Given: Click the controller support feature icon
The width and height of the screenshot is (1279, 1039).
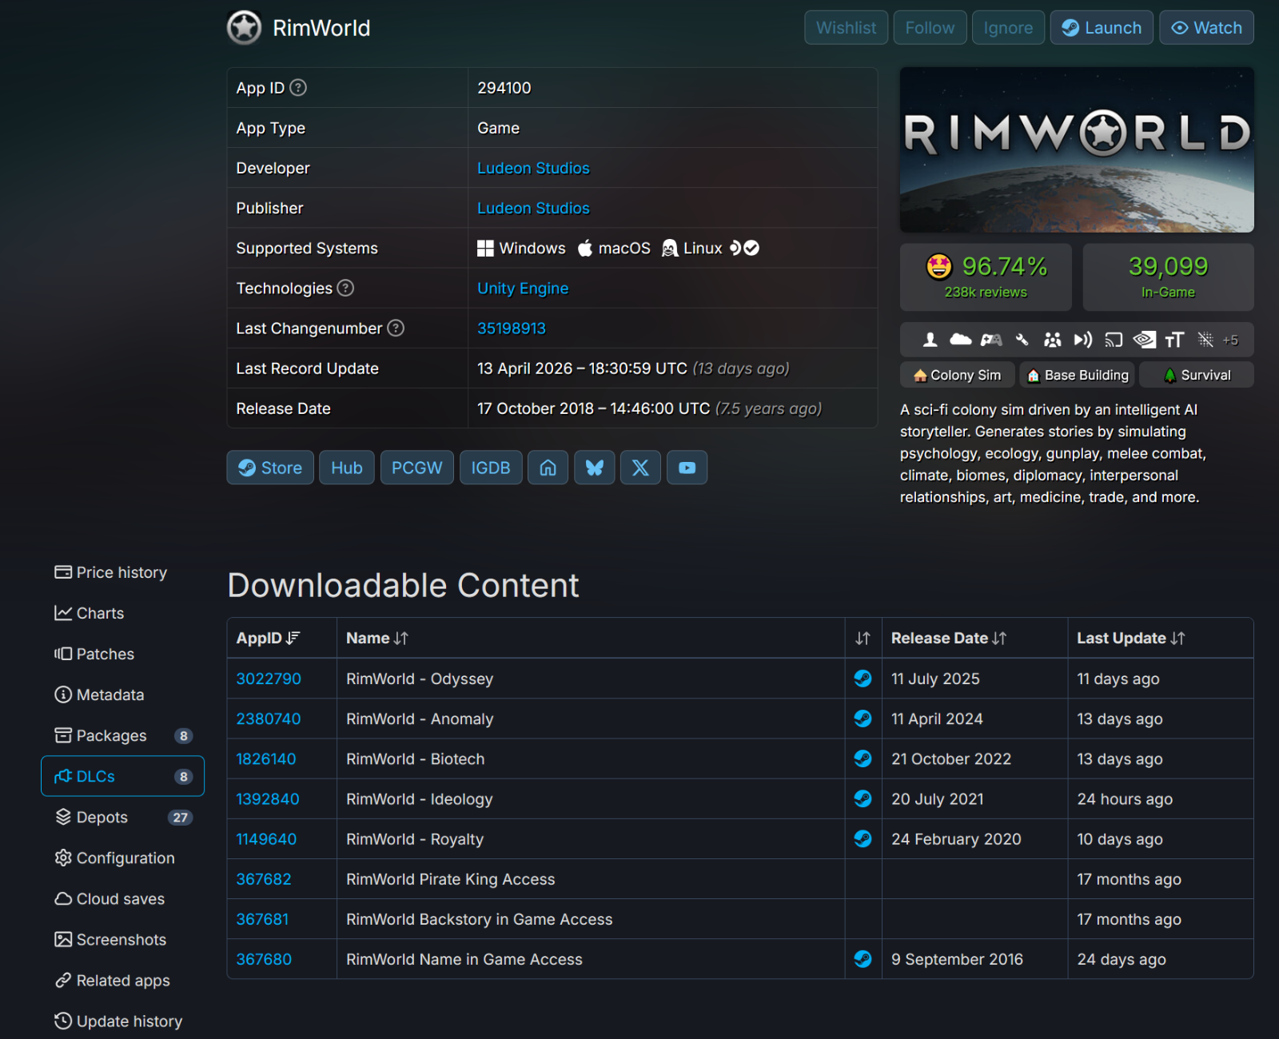Looking at the screenshot, I should (991, 340).
